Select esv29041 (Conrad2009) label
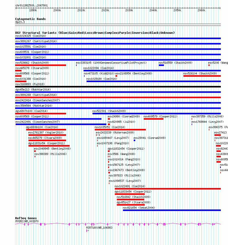 coord(150,138)
